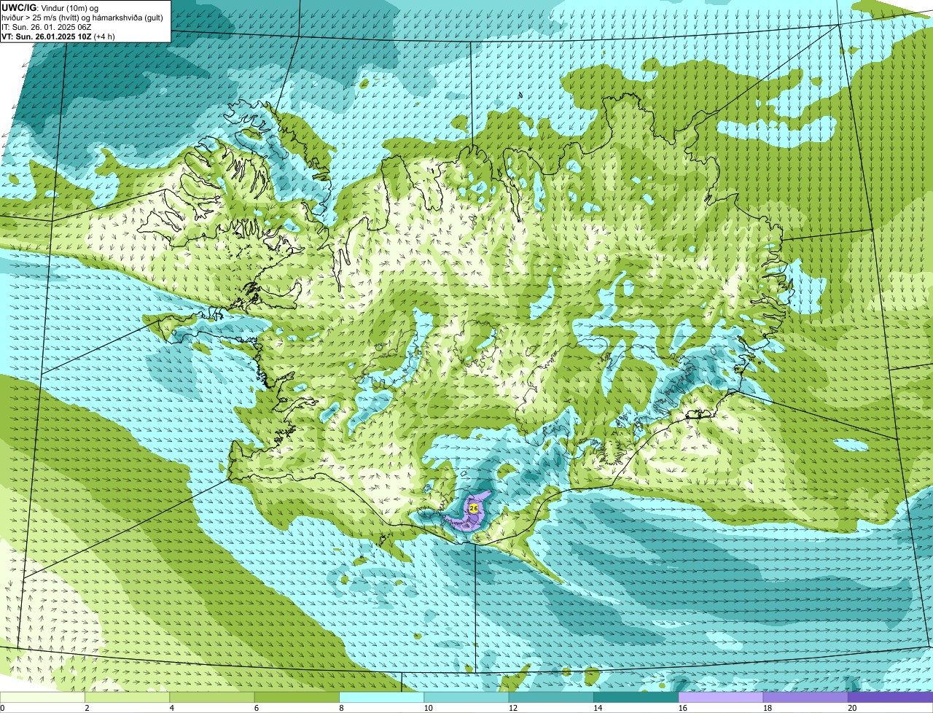Click the 'hviður > 25 m/s' legend line
The height and width of the screenshot is (713, 933).
(82, 17)
